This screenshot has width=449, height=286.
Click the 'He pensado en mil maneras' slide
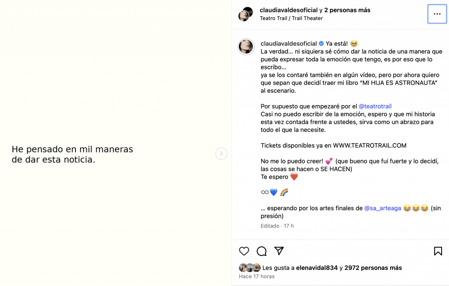[72, 154]
